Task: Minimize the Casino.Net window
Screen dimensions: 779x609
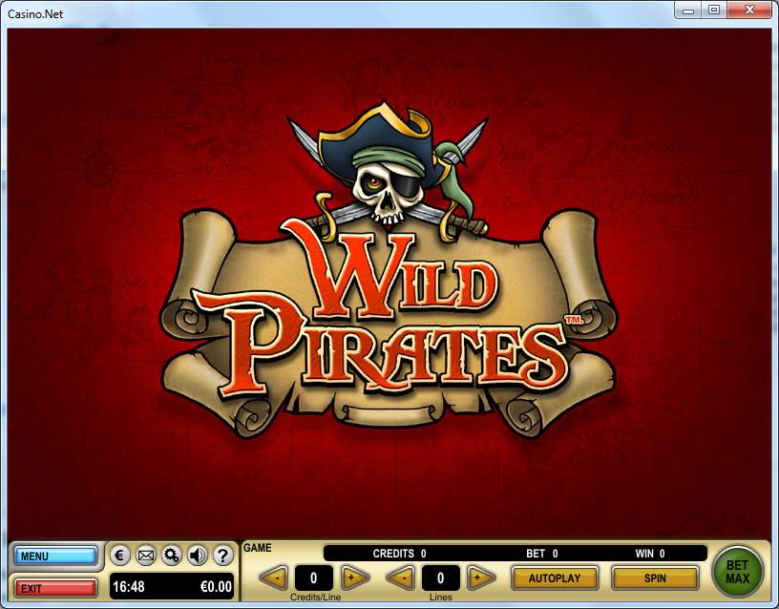Action: [x=688, y=10]
